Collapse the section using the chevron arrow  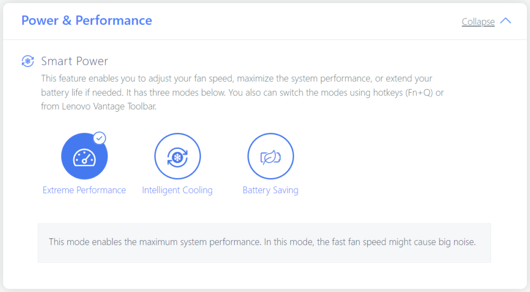506,21
